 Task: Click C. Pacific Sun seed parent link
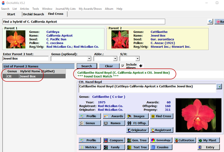(x=57, y=39)
